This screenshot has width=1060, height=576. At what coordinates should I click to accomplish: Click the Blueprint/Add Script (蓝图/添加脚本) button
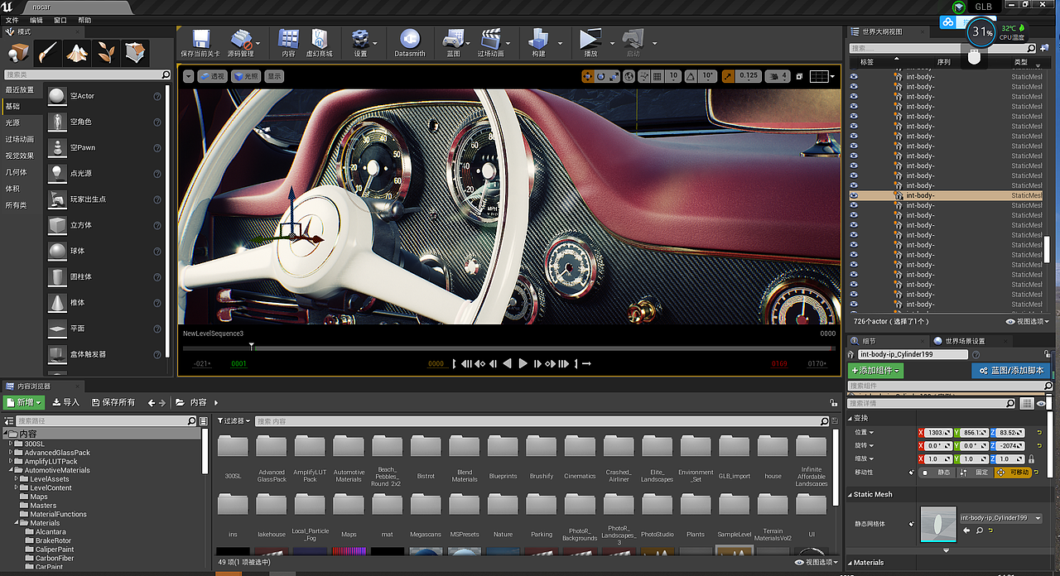[1010, 371]
